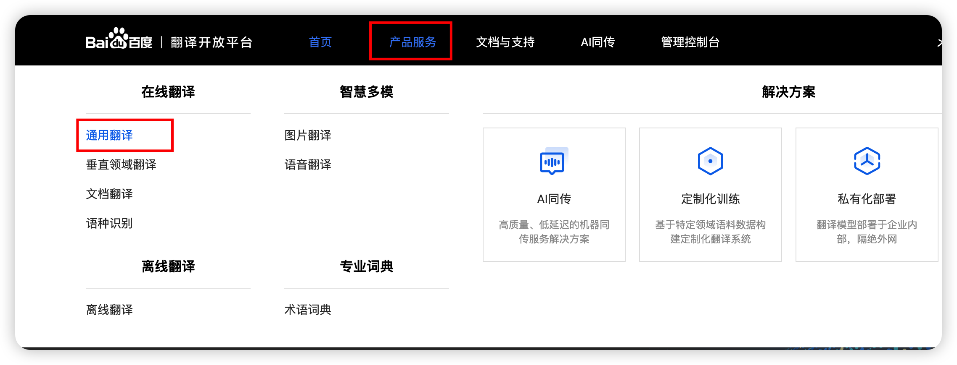The image size is (957, 365).
Task: Click the 私有化部署 card description text
Action: coord(867,232)
